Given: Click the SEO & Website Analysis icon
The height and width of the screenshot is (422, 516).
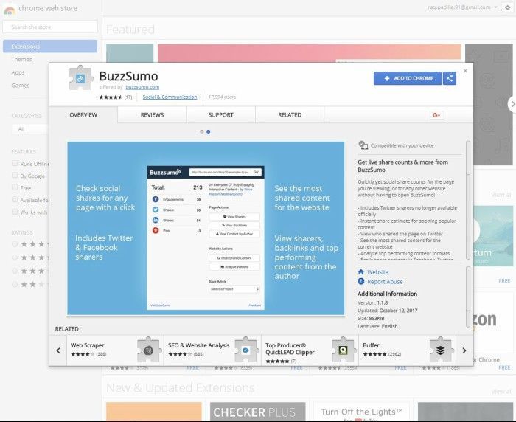Looking at the screenshot, I should [246, 350].
